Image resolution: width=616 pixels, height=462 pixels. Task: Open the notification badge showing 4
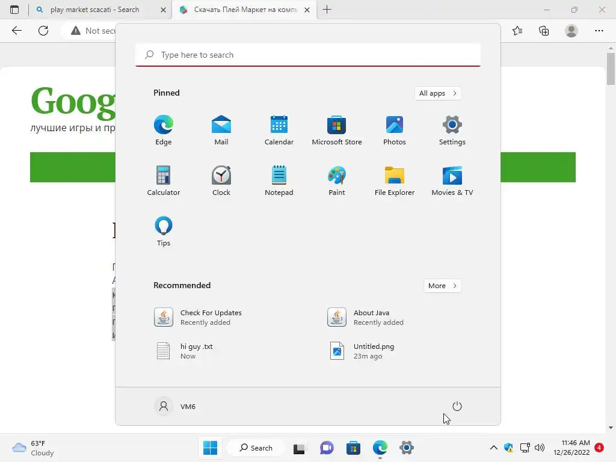pyautogui.click(x=599, y=448)
